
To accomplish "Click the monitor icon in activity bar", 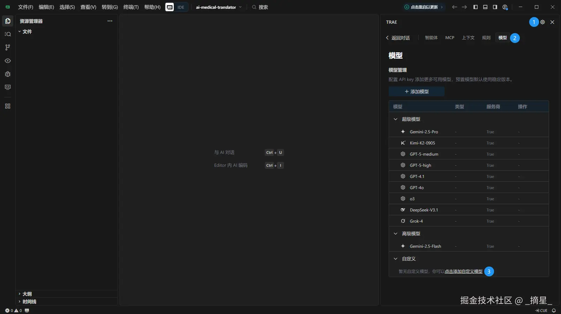I will click(8, 87).
